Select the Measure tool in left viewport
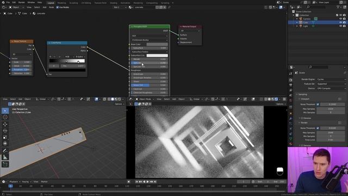Image resolution: width=348 pixels, height=196 pixels. [x=5, y=157]
